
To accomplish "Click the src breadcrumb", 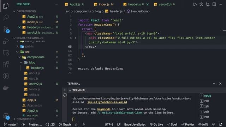I will (68, 11).
